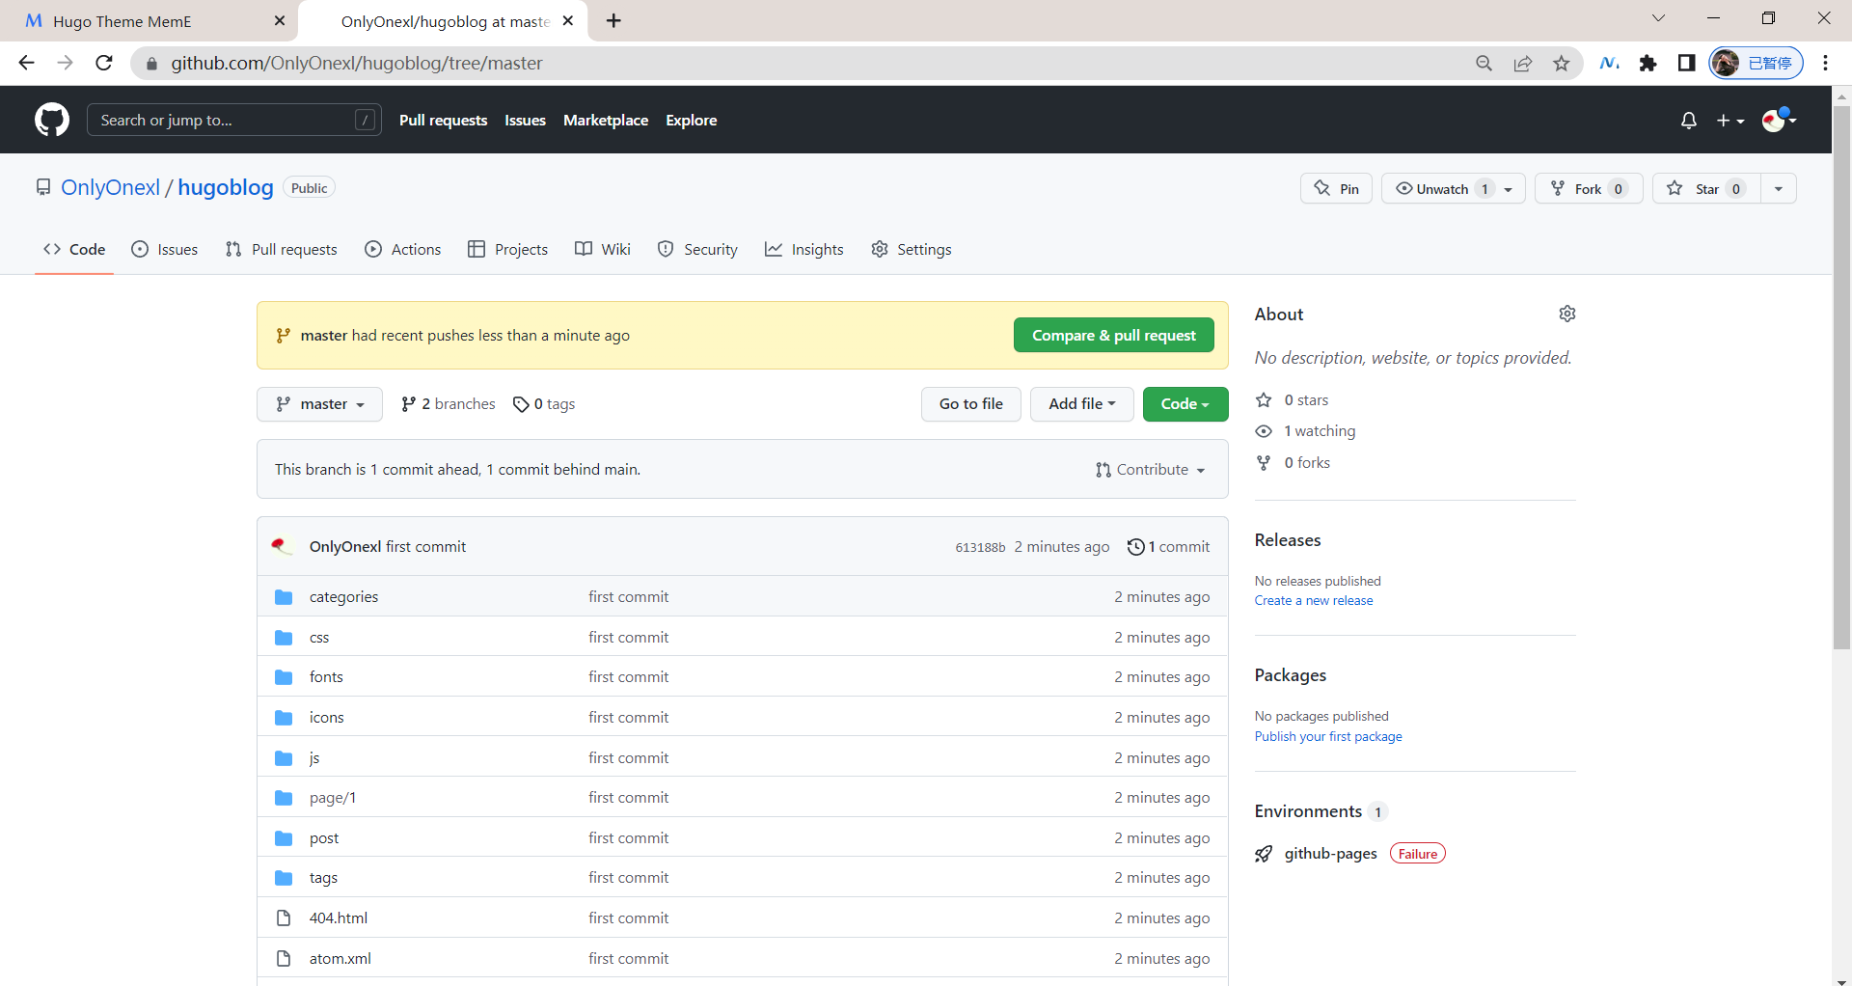Reload the page in browser
This screenshot has width=1852, height=986.
click(104, 64)
